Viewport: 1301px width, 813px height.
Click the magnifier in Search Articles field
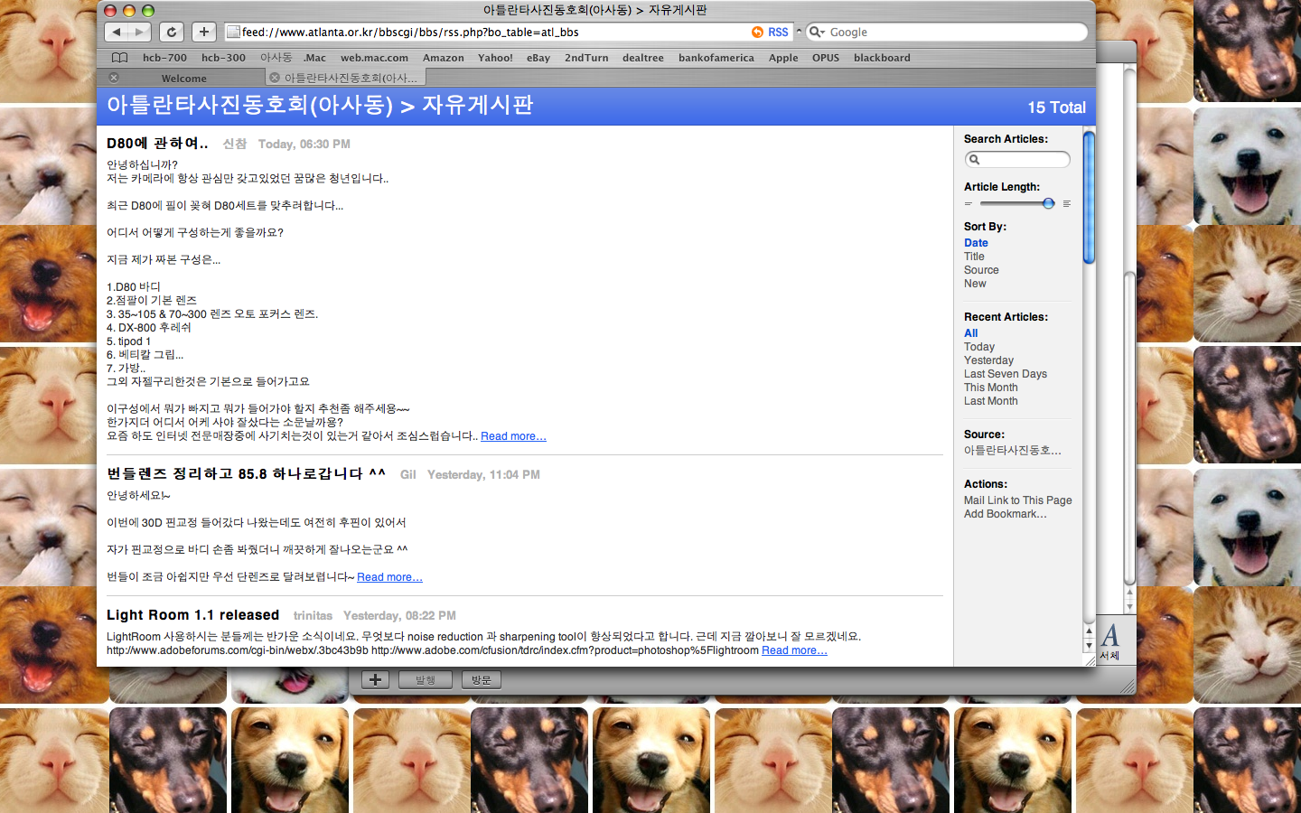[974, 160]
